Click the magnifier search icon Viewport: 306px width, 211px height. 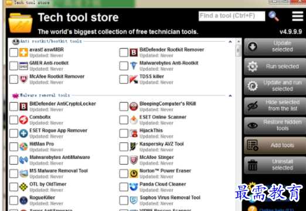[x=273, y=16]
